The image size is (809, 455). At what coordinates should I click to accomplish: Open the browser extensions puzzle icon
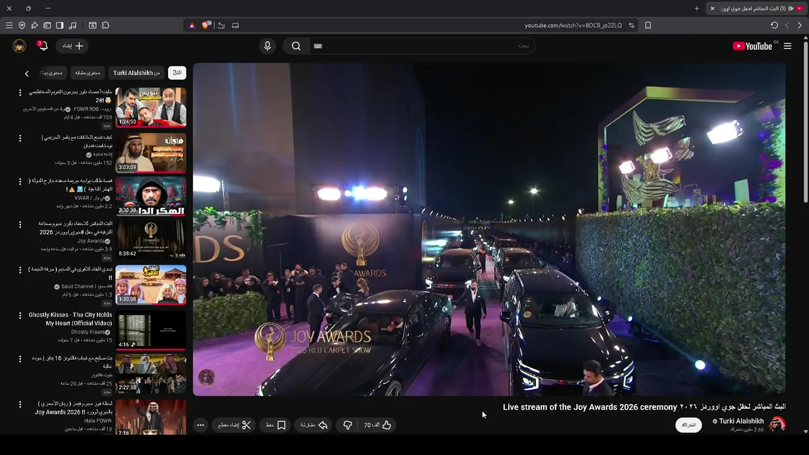pos(106,25)
